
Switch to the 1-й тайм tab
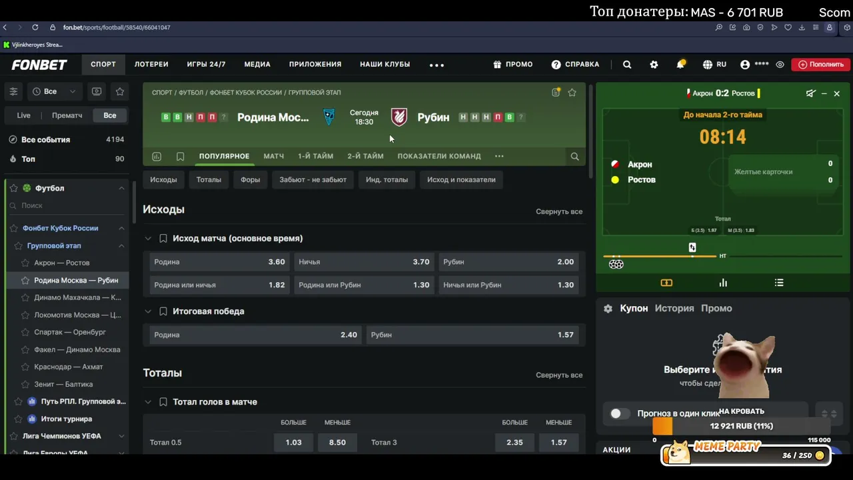tap(315, 156)
